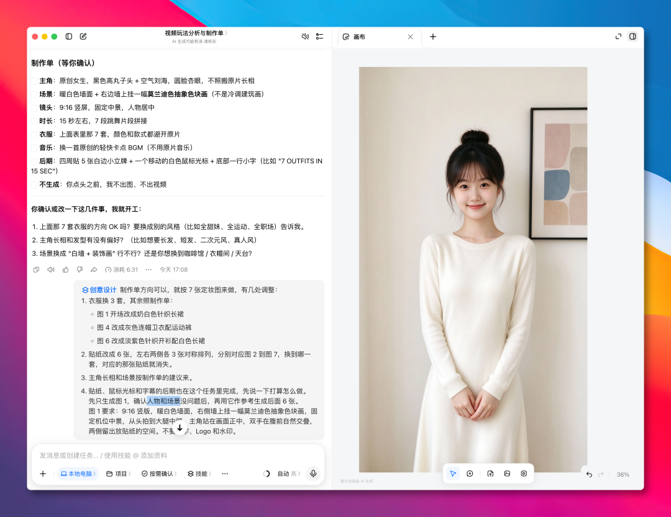Add a new tab with the plus button

tap(433, 37)
